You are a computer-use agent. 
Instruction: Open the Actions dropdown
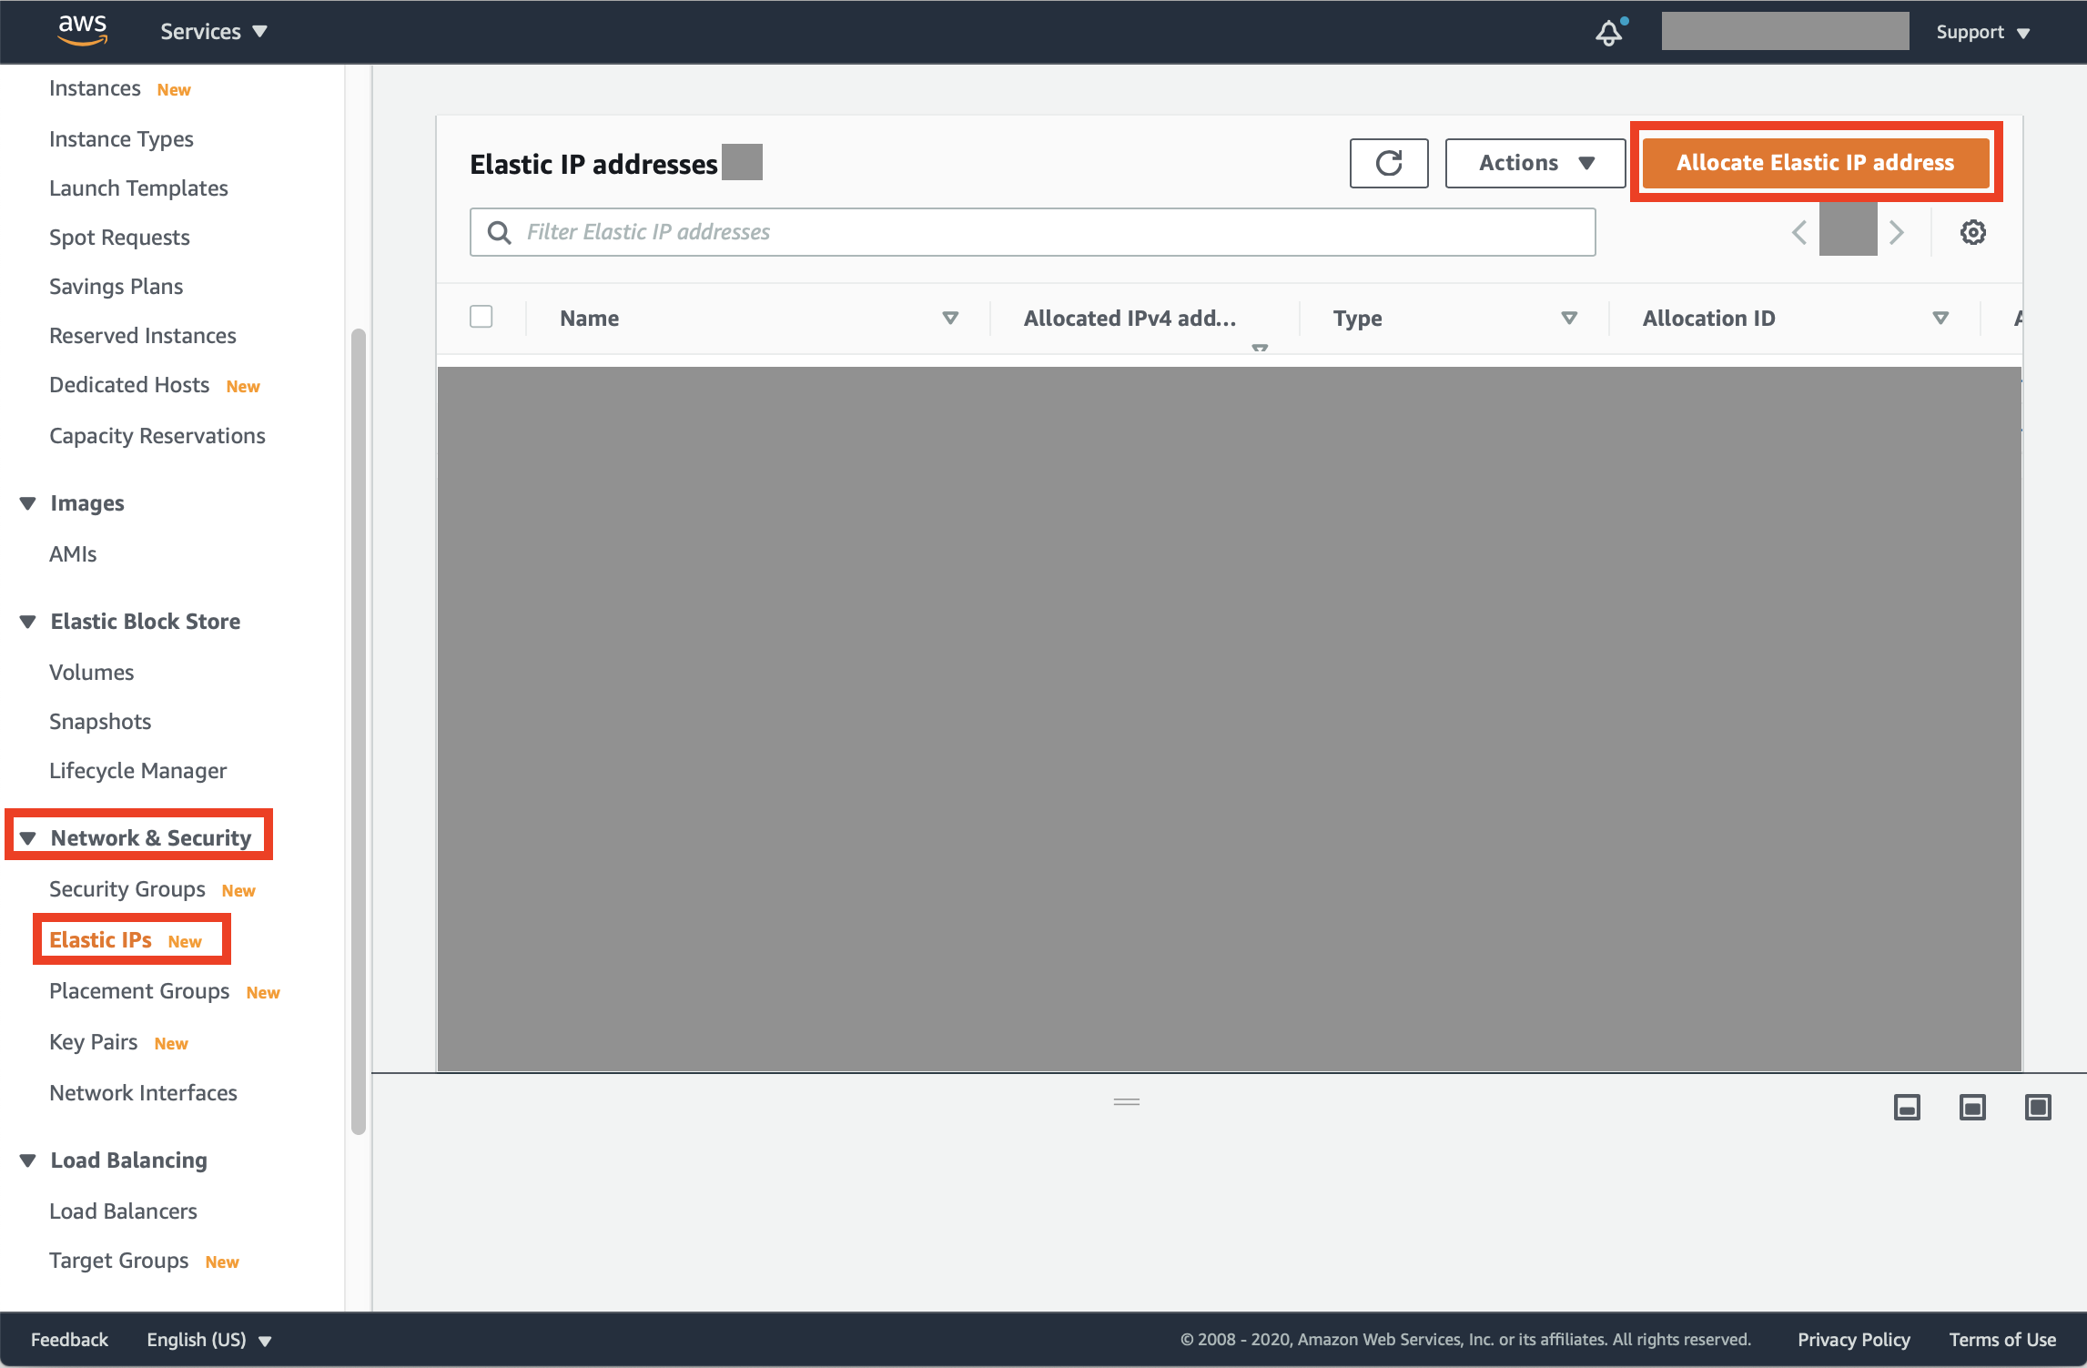[1535, 163]
